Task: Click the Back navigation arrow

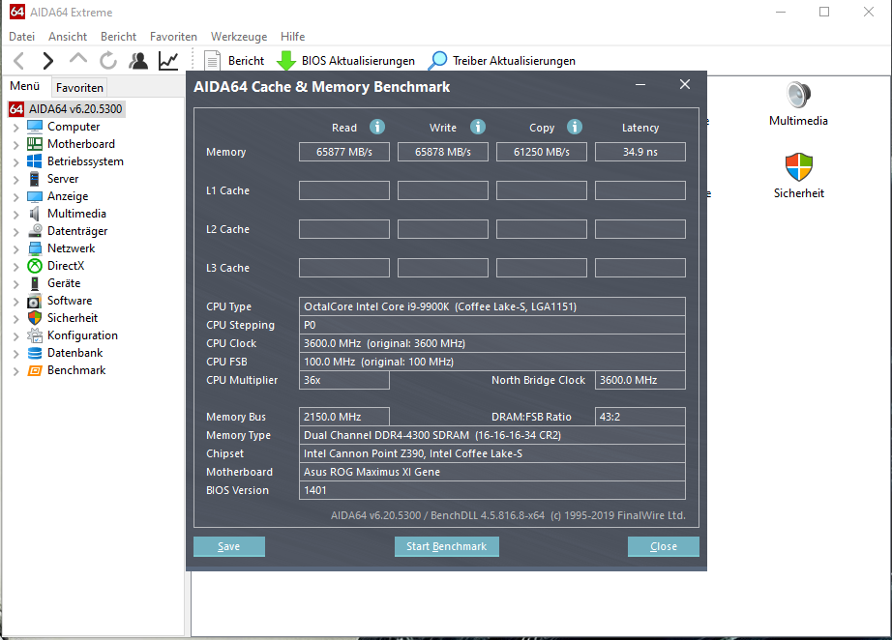Action: [x=18, y=61]
